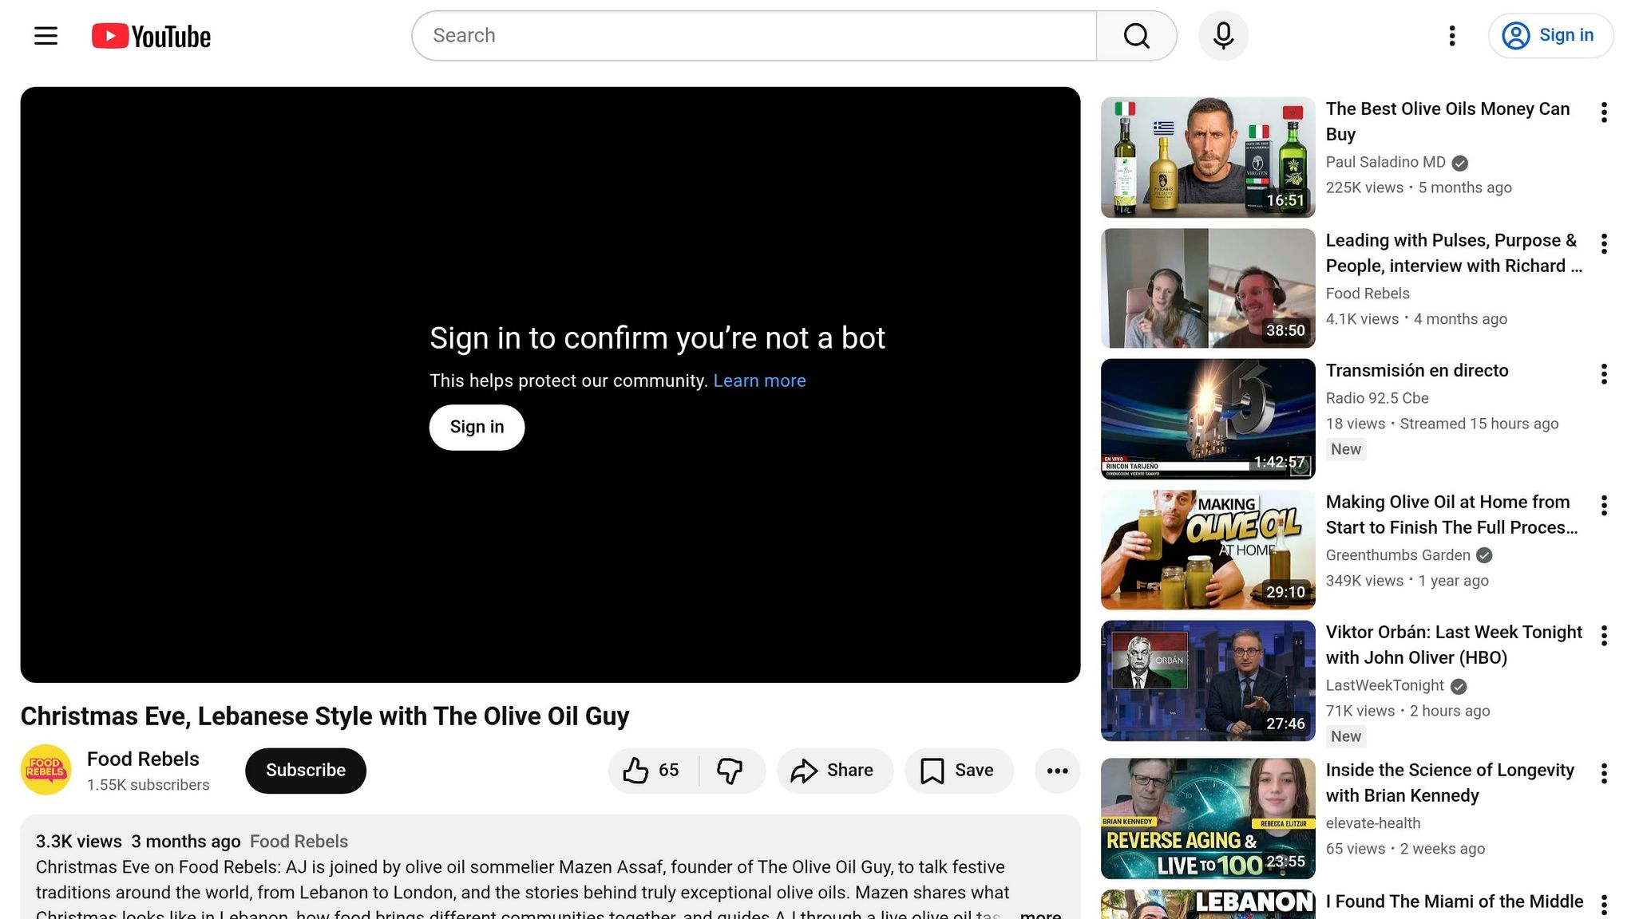Open Reverse Aging longevity thumbnail
The height and width of the screenshot is (919, 1635).
[1208, 818]
